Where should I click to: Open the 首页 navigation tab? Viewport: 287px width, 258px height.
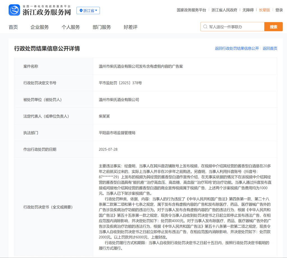coord(13,27)
